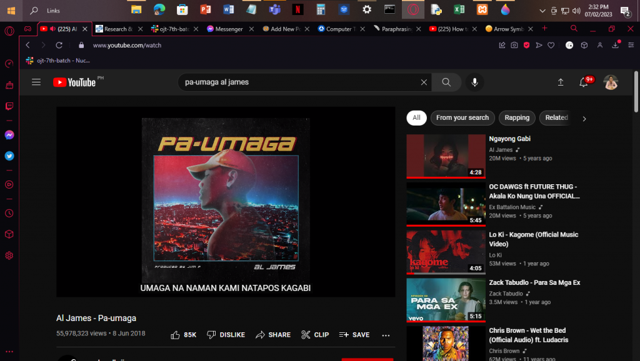
Task: Open the Windows notification center
Action: click(x=625, y=11)
